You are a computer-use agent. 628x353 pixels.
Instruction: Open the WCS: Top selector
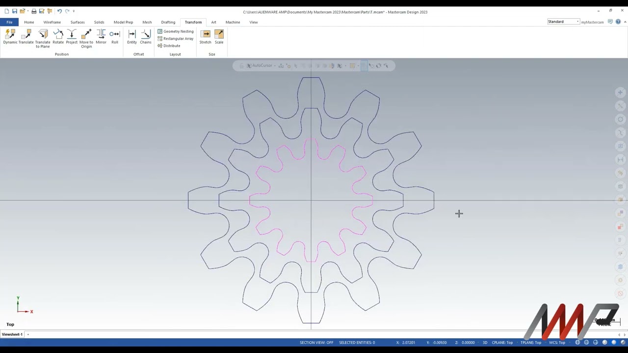coord(557,342)
